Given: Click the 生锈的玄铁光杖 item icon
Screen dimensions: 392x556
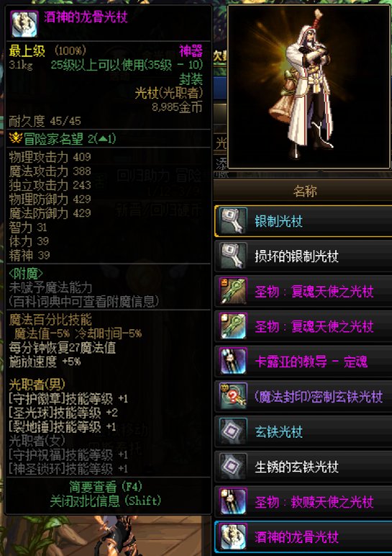Looking at the screenshot, I should [x=233, y=466].
